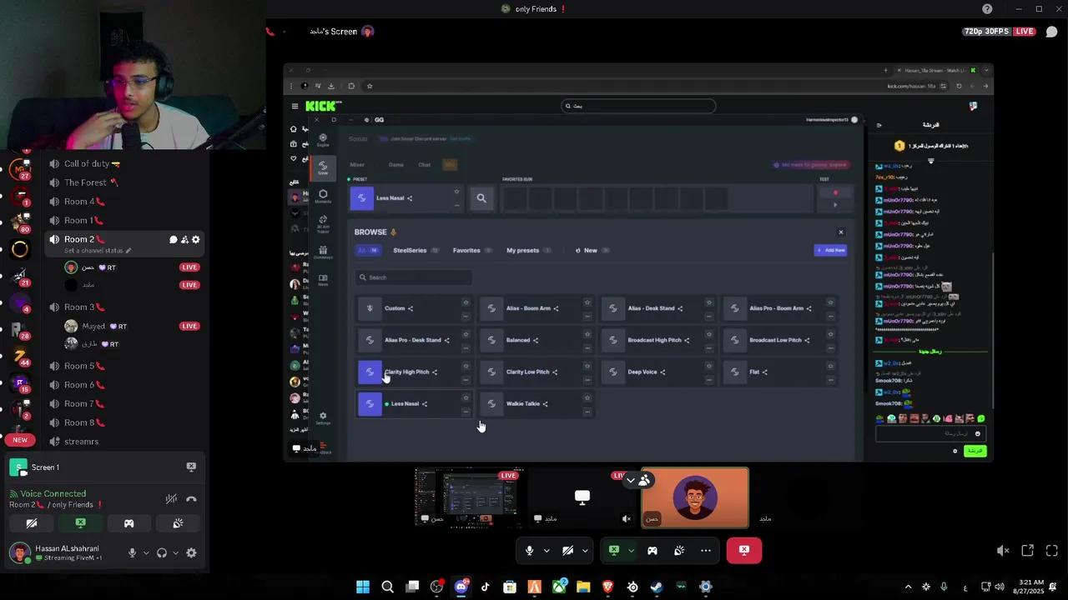Screen dimensions: 1068x600
Task: Show hidden icons in the system tray
Action: [x=909, y=587]
